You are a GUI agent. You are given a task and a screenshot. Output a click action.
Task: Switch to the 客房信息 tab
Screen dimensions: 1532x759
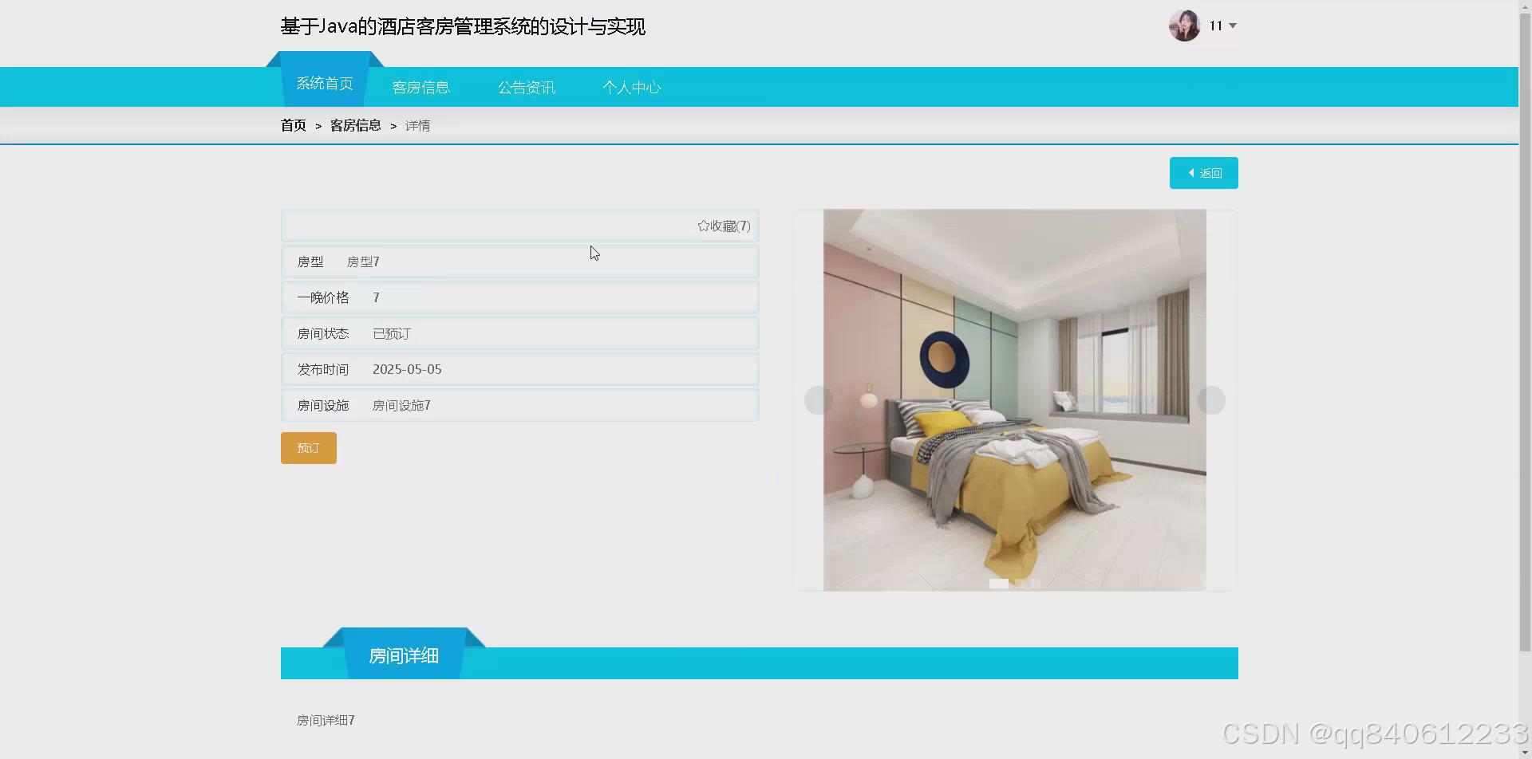pos(421,87)
